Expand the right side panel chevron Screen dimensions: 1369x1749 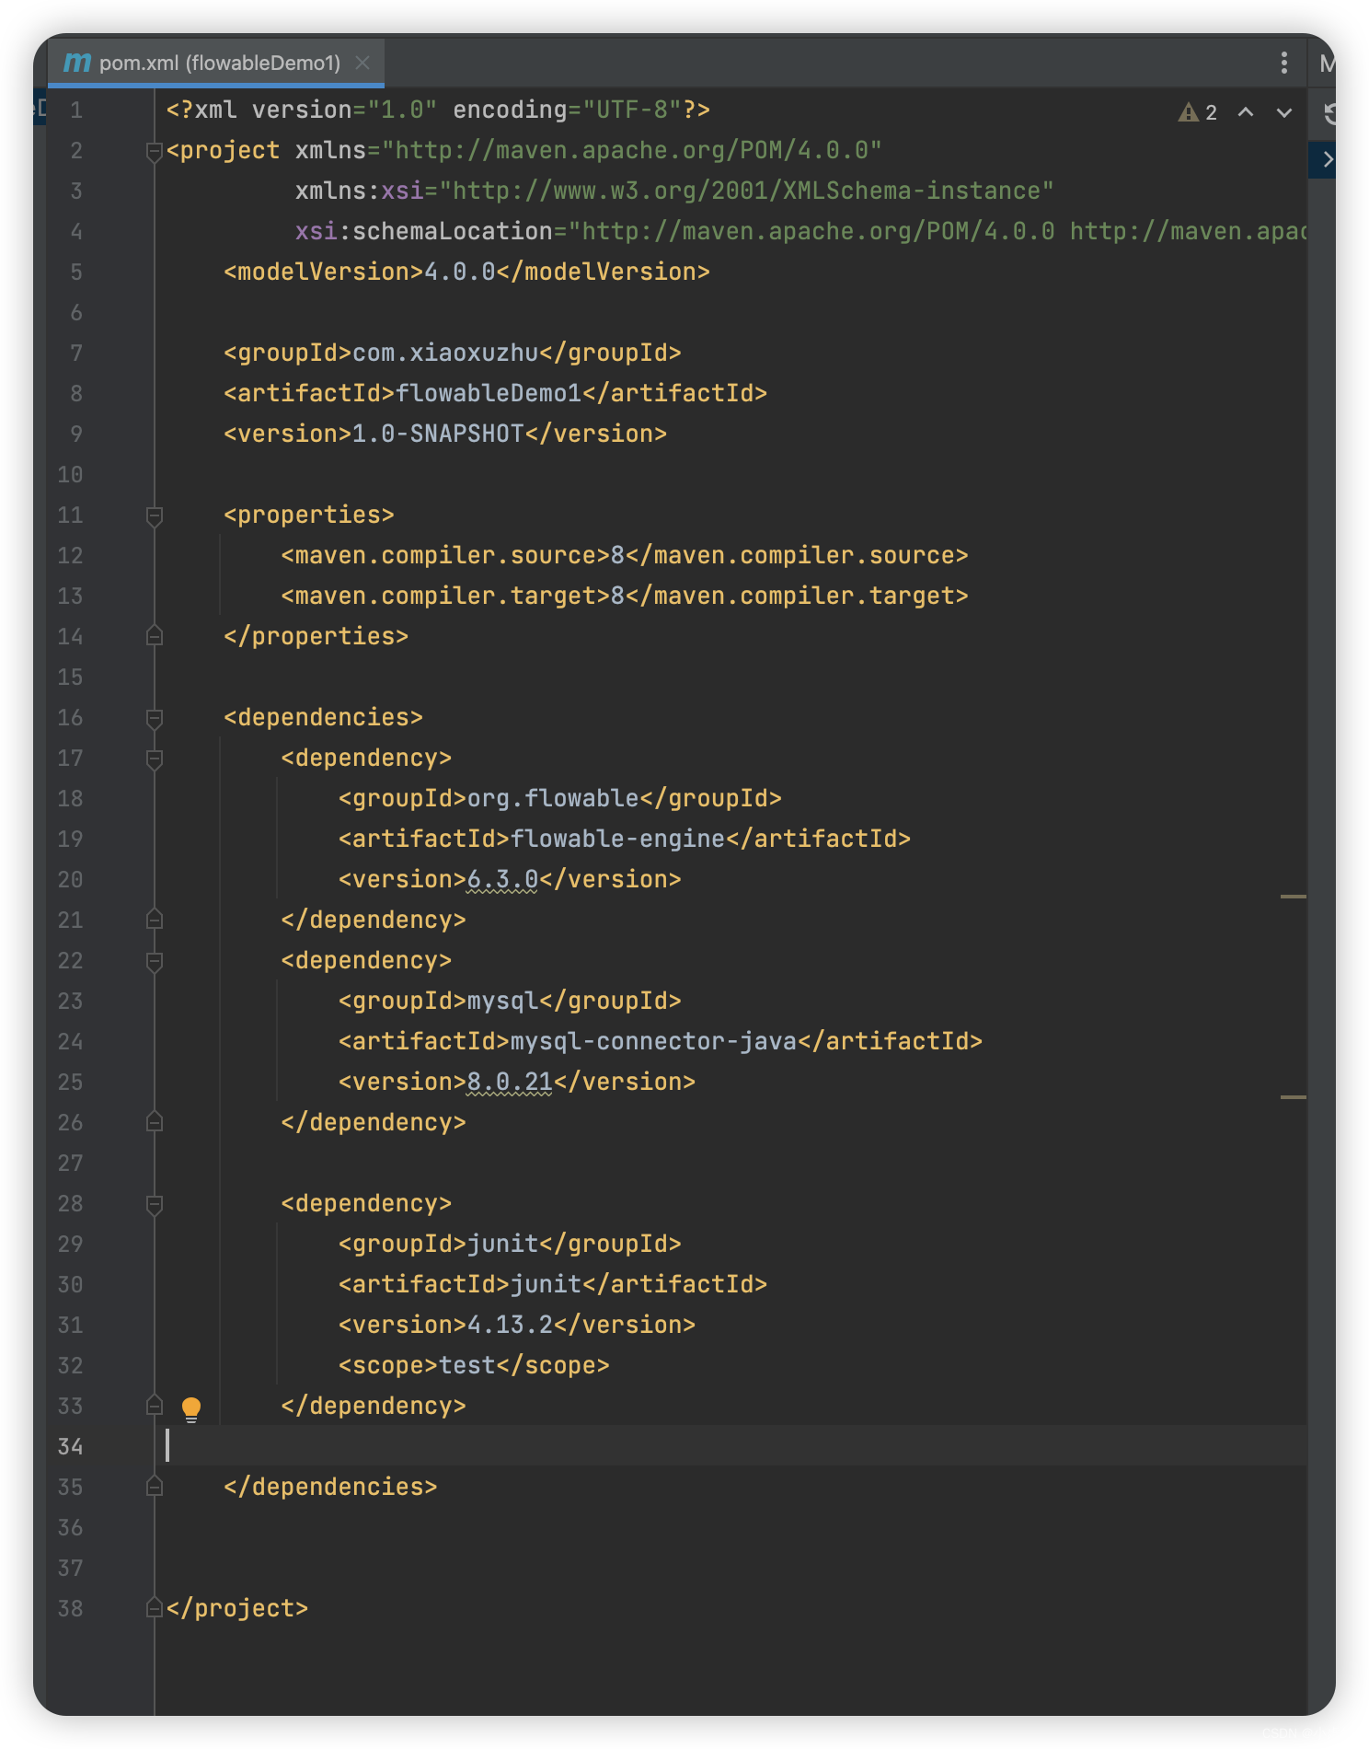[1327, 159]
